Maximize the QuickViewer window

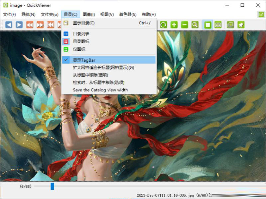[x=242, y=5]
